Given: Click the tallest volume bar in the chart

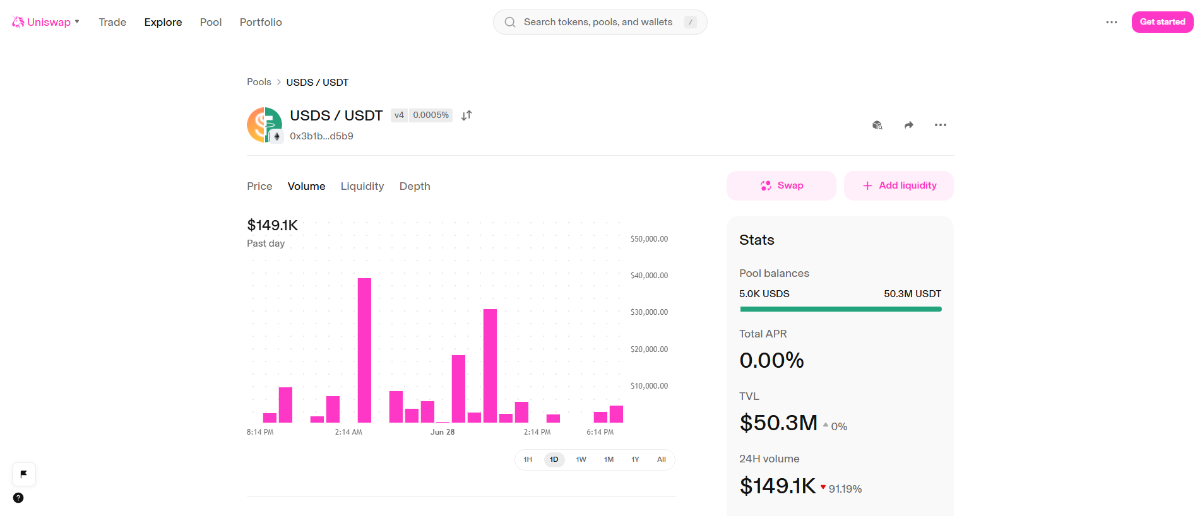Looking at the screenshot, I should 364,350.
